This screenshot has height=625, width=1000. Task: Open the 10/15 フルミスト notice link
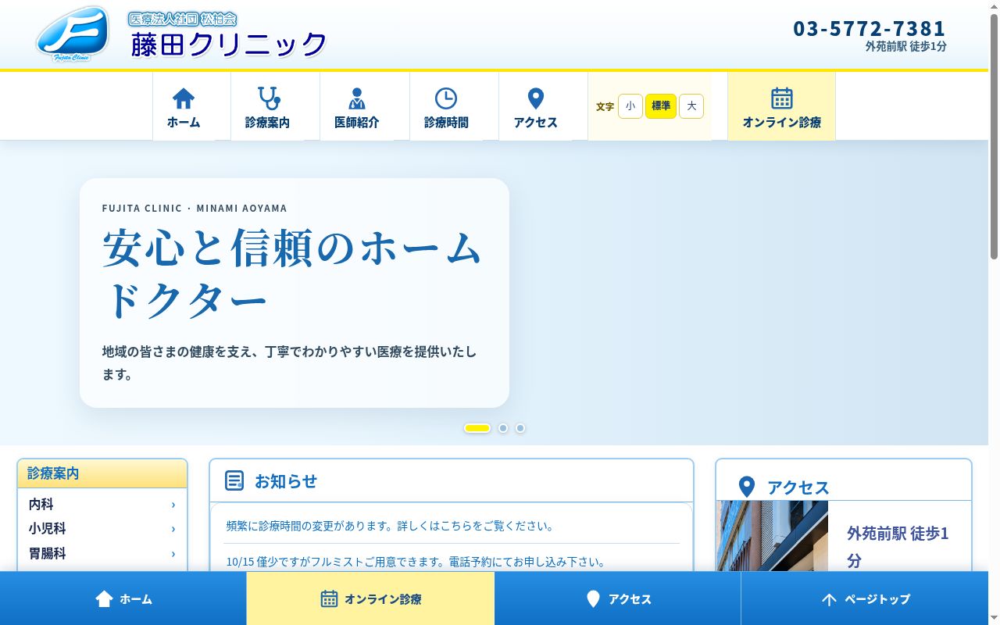[x=416, y=562]
